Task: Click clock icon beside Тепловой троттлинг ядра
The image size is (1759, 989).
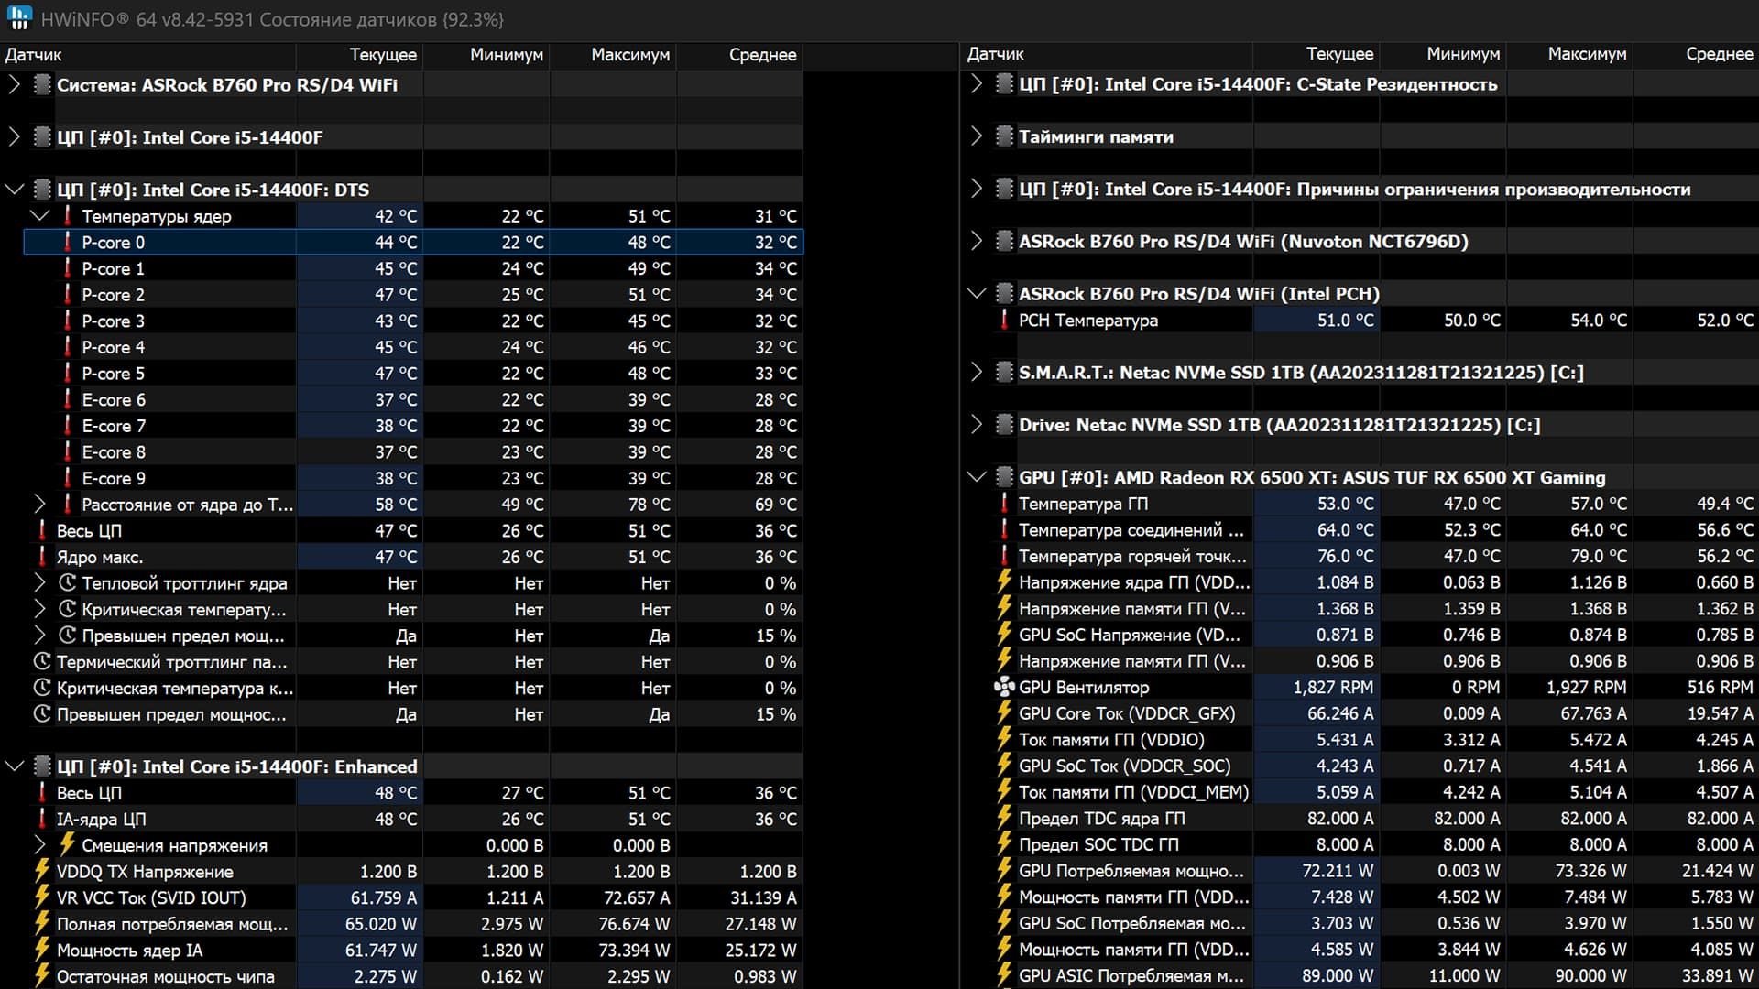Action: click(x=67, y=582)
